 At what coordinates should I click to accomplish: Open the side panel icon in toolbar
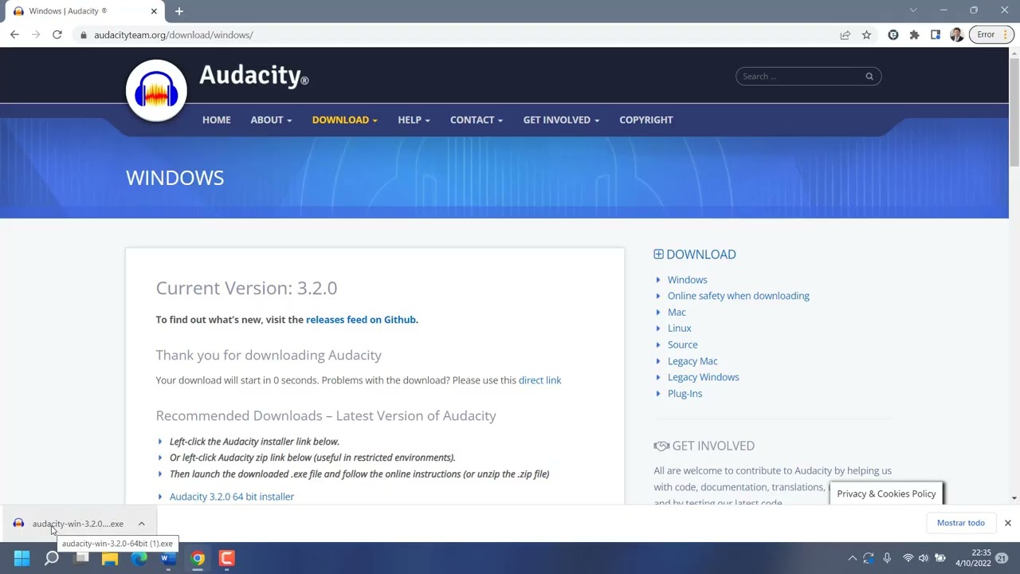click(x=936, y=35)
